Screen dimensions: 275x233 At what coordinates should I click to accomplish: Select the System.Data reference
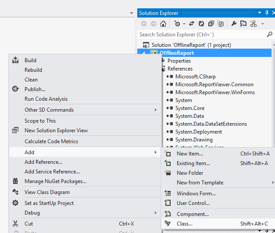pos(189,116)
